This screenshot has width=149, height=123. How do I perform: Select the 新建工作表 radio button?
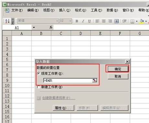point(39,87)
